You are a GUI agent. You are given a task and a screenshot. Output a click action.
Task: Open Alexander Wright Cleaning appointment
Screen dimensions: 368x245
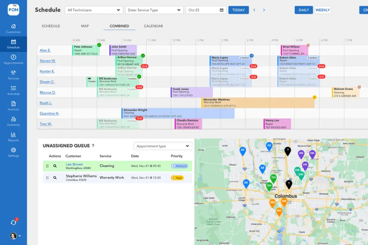tap(178, 113)
